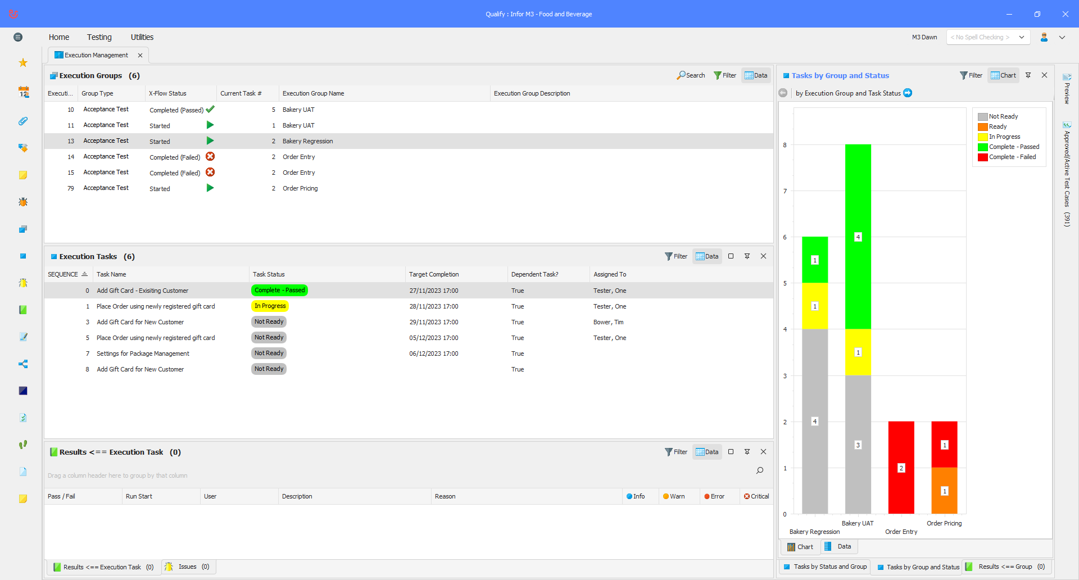Click Search in Execution Groups panel
Screen dimensions: 1079x580
point(691,75)
